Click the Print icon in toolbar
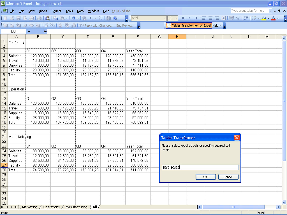 click(x=39, y=18)
